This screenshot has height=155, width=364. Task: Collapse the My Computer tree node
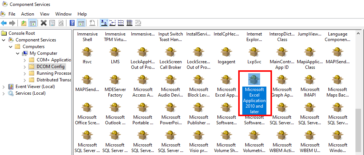click(18, 53)
